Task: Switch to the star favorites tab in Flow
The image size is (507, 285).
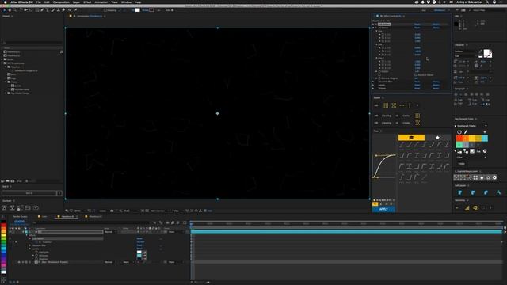Action: (437, 138)
